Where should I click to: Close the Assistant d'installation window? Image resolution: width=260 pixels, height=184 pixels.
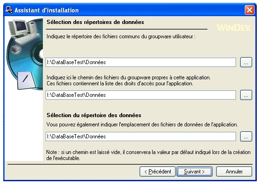(249, 10)
